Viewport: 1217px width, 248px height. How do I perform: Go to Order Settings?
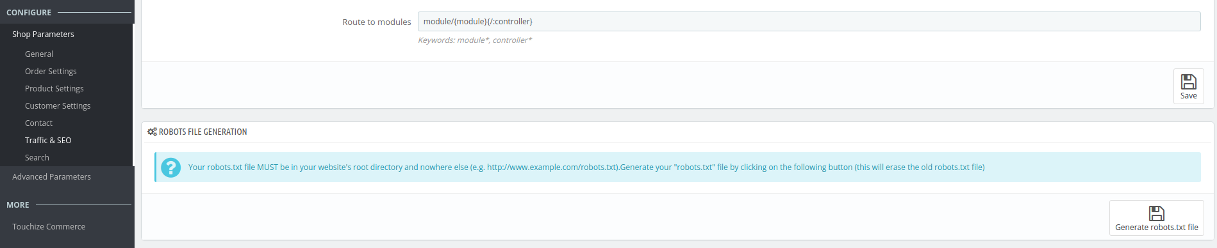pos(51,72)
